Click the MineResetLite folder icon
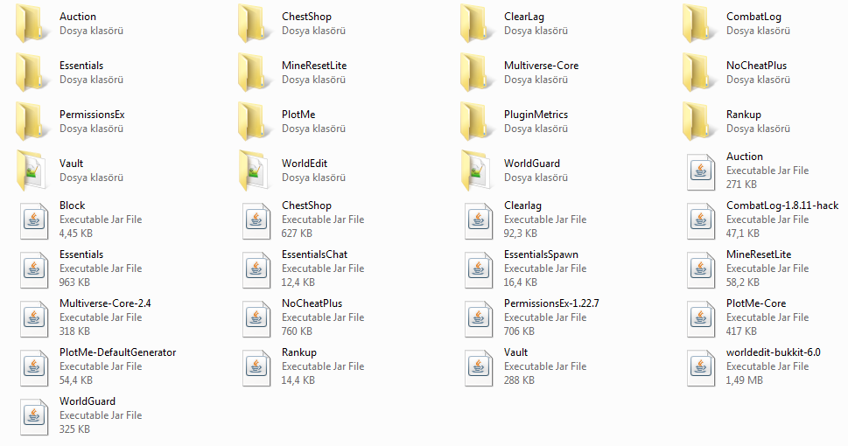848x446 pixels. click(x=253, y=73)
